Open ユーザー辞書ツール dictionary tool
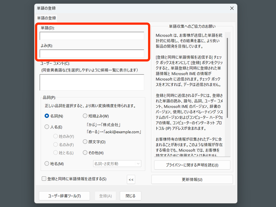This screenshot has width=276, height=207. (x=64, y=195)
